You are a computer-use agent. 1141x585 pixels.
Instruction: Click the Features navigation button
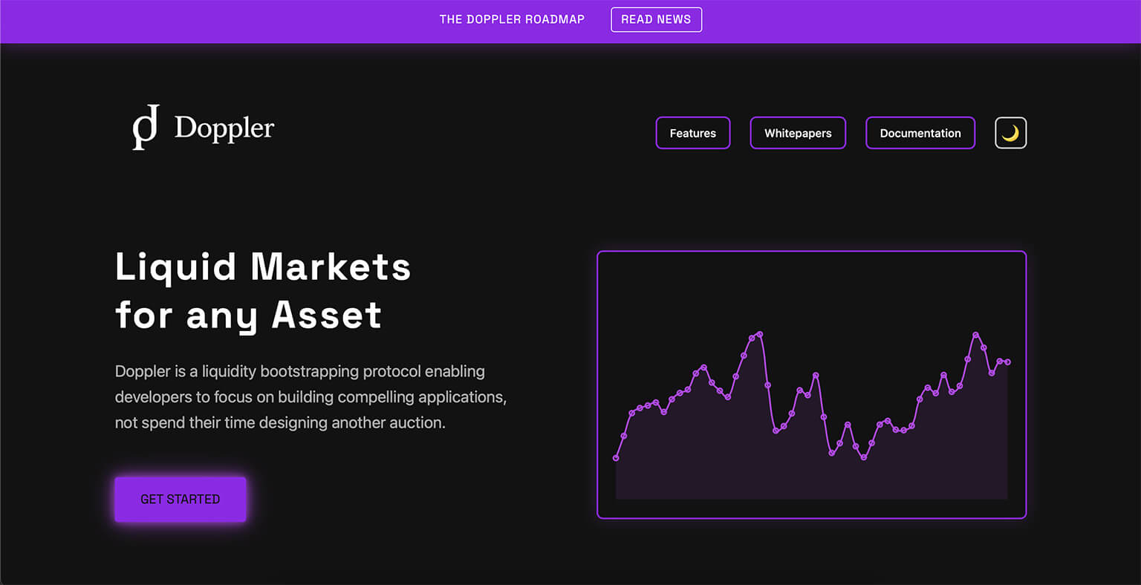click(692, 133)
